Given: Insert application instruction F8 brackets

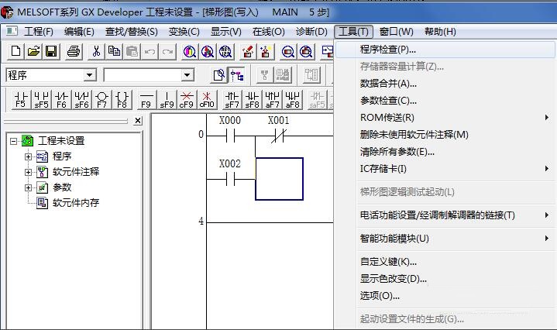Looking at the screenshot, I should coord(122,100).
